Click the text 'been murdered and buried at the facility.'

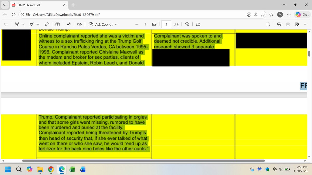[x=82, y=128]
